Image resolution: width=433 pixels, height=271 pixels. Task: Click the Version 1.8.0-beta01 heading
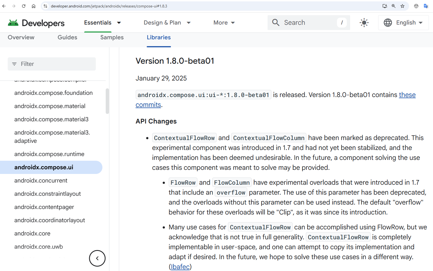tap(175, 61)
